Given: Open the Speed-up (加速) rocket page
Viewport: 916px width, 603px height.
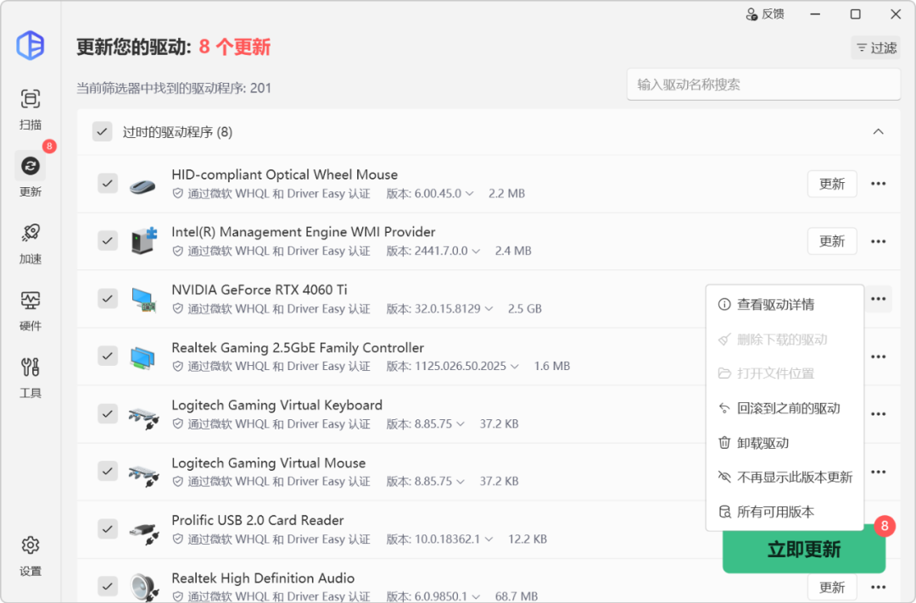Looking at the screenshot, I should click(31, 243).
